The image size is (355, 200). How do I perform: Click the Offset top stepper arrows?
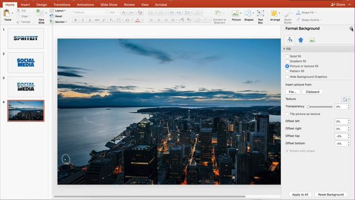pos(349,136)
